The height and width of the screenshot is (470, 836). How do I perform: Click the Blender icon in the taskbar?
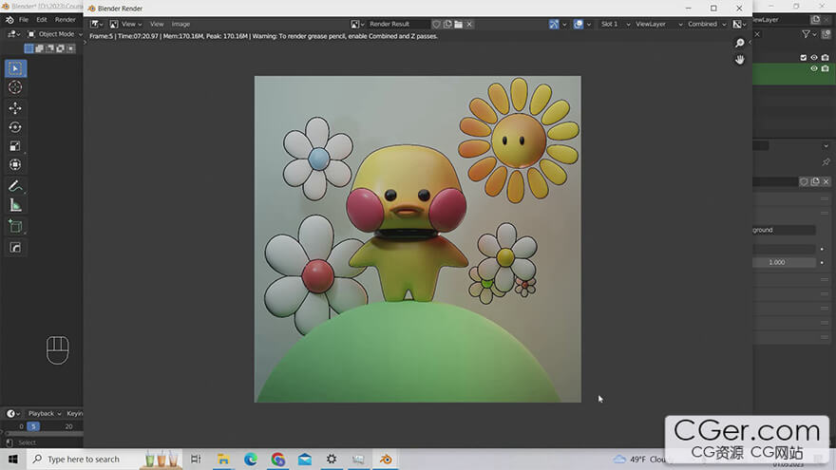[386, 459]
